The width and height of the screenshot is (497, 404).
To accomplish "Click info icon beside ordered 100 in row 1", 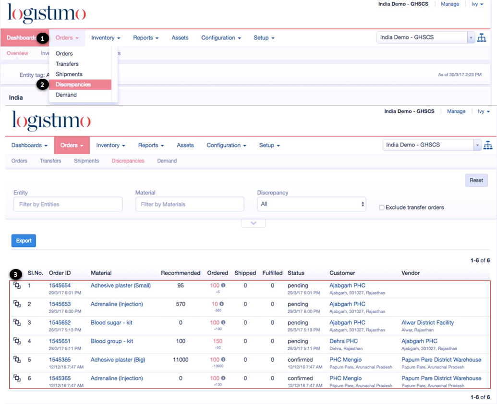I will pyautogui.click(x=223, y=285).
